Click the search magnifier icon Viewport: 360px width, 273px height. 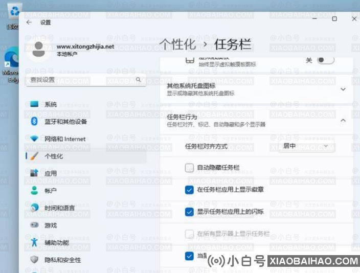pos(138,79)
